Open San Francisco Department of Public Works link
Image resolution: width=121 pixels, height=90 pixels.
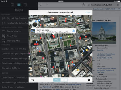point(105,71)
